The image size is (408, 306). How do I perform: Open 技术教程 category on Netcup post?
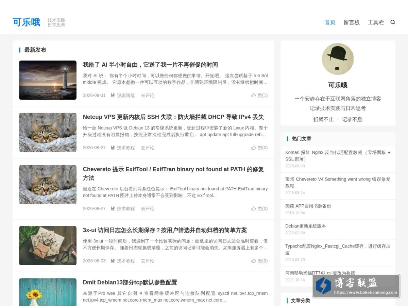[126, 148]
